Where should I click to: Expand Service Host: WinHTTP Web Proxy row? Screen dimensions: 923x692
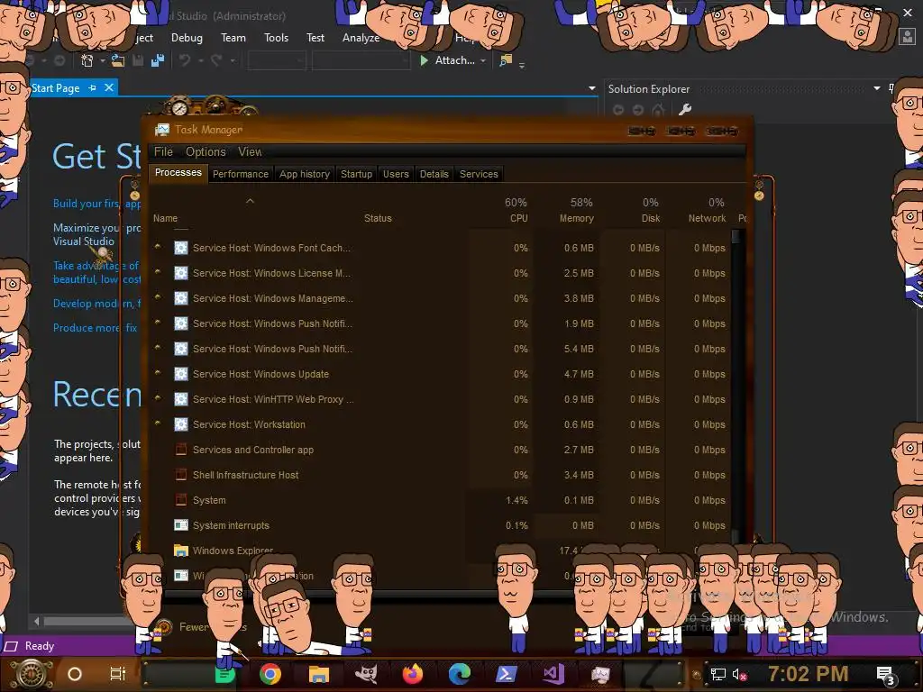click(x=158, y=398)
